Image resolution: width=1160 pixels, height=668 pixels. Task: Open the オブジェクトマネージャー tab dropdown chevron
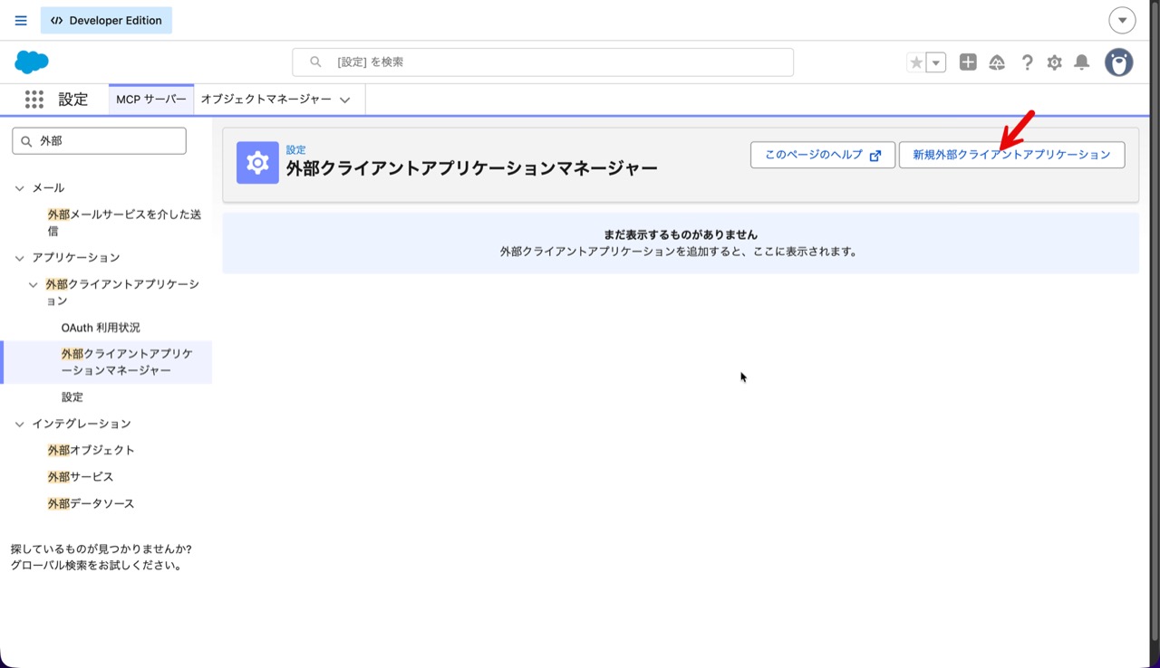(345, 100)
